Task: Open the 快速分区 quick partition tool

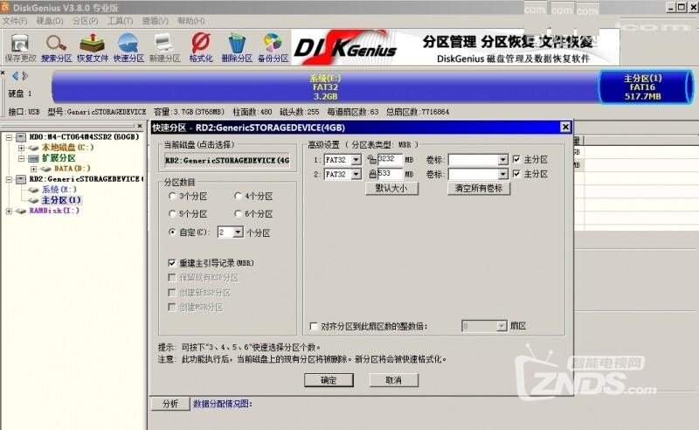Action: pos(128,48)
